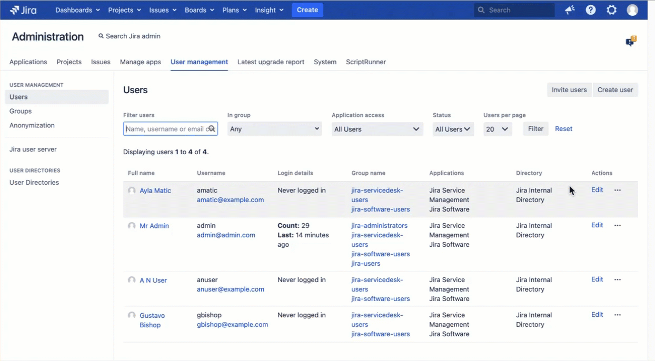The image size is (655, 361).
Task: Click the Reset link
Action: click(x=563, y=129)
